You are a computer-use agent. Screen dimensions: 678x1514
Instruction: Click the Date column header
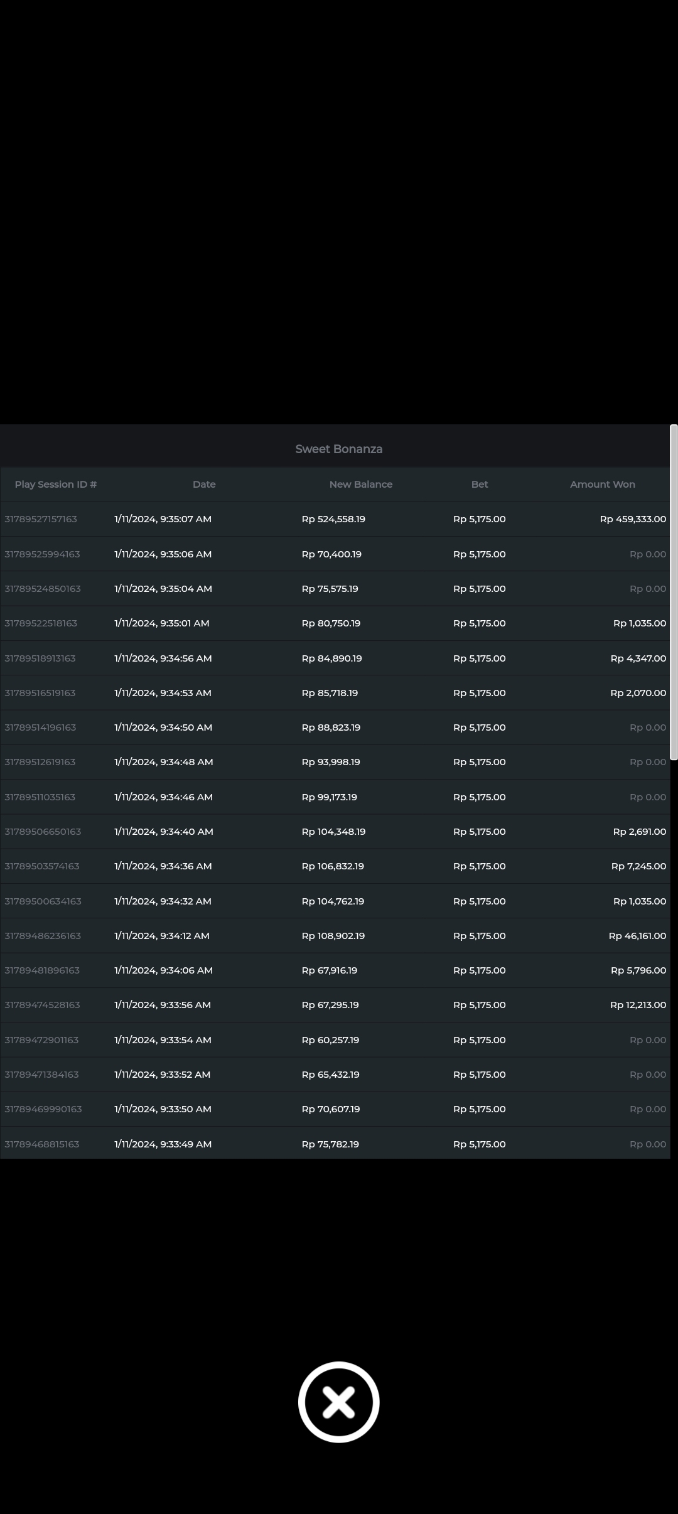click(x=204, y=485)
